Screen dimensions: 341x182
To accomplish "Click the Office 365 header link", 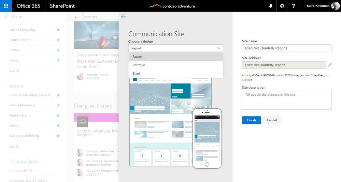I will (28, 6).
